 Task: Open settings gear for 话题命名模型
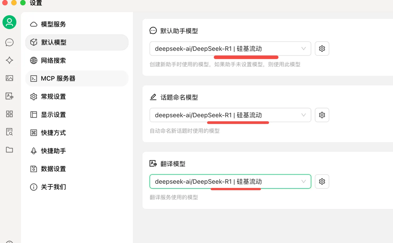pos(322,115)
